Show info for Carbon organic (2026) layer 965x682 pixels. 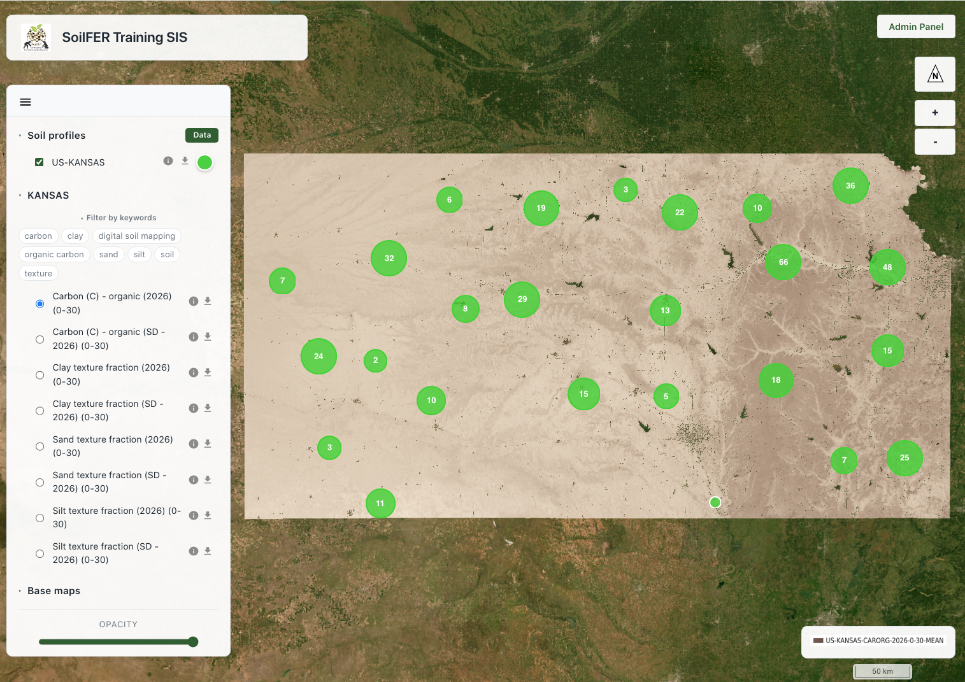click(194, 301)
